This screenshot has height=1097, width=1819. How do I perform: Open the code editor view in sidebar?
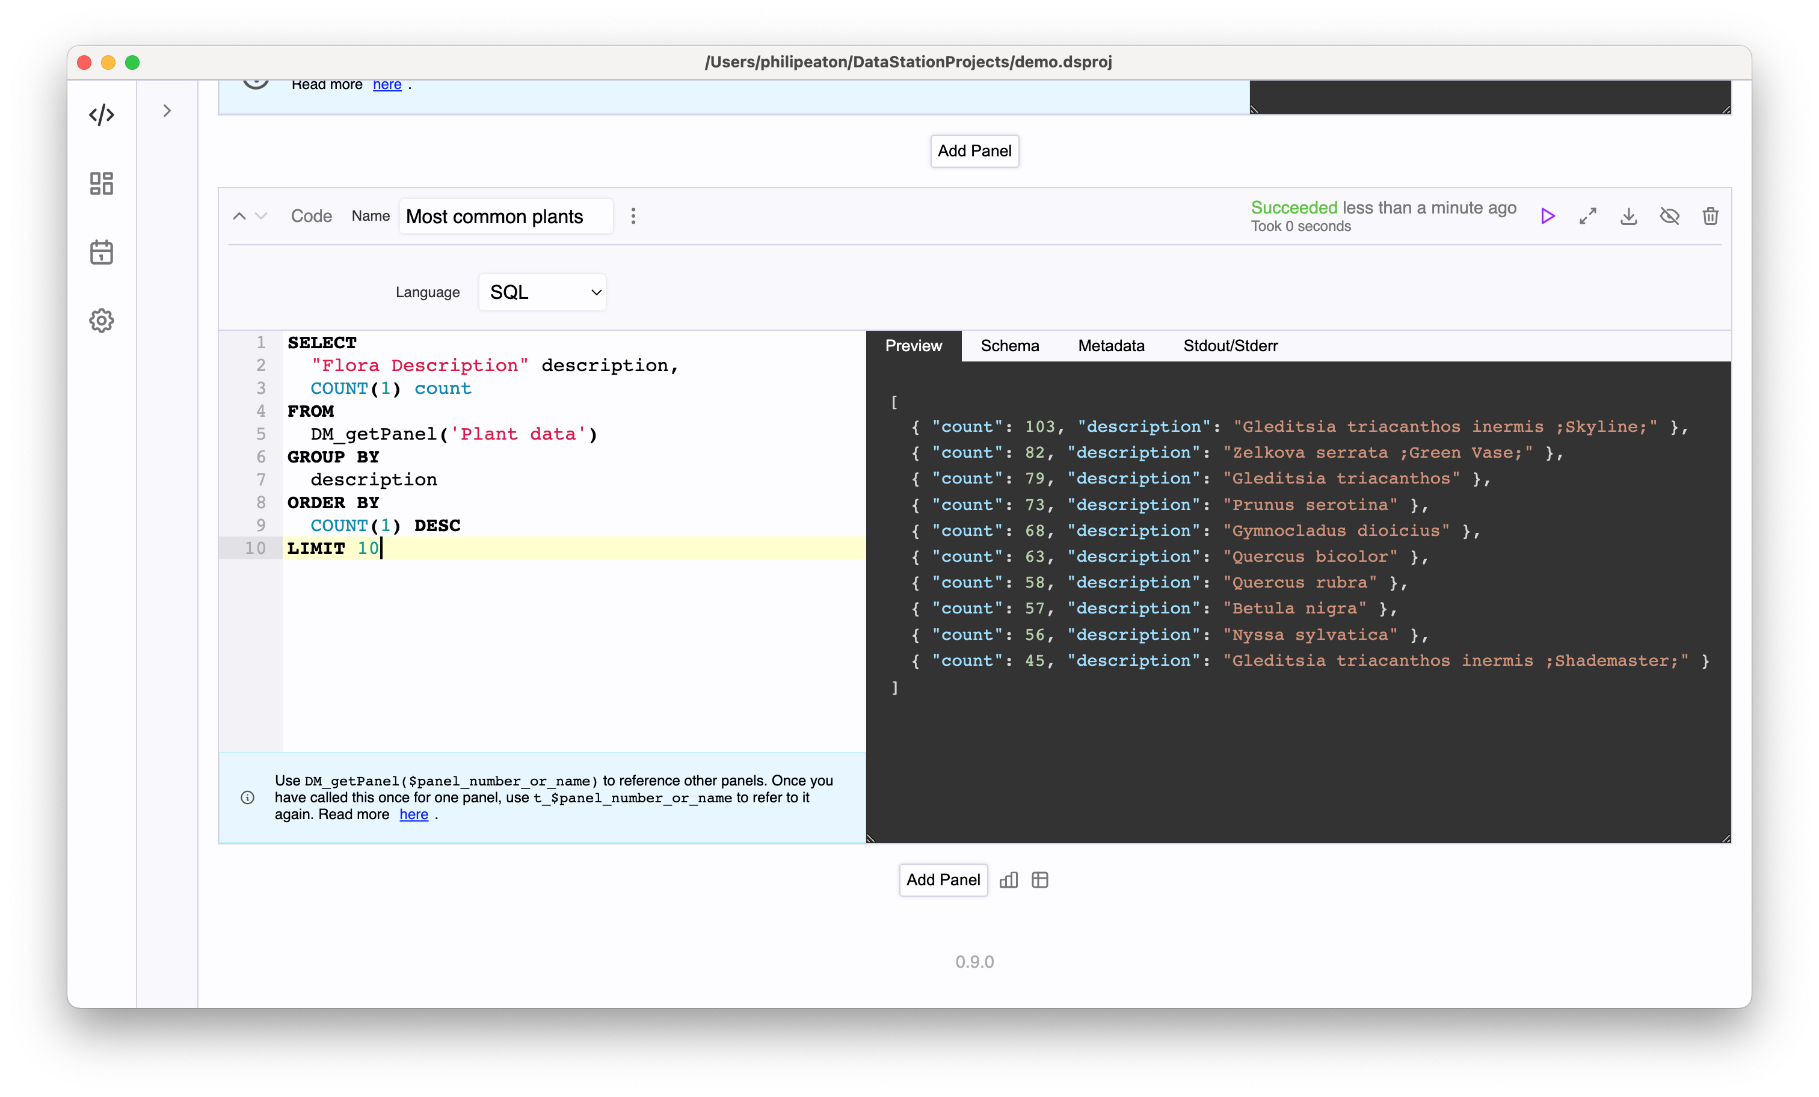tap(102, 115)
